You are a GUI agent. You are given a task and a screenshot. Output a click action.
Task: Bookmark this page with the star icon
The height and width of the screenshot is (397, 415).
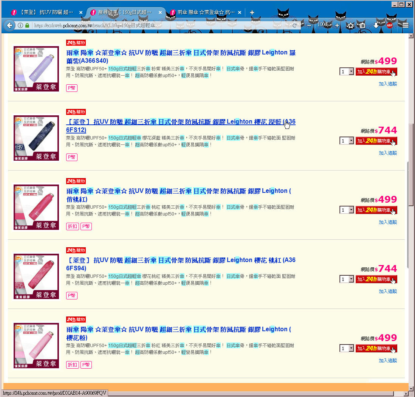(x=350, y=25)
